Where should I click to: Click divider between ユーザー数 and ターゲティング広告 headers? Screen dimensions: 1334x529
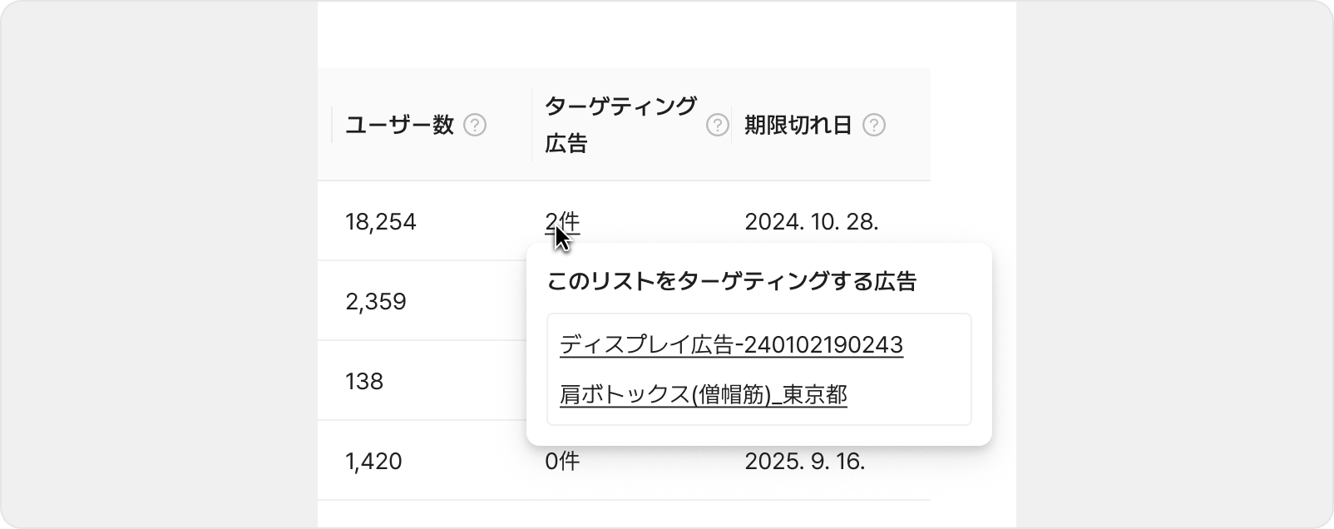(531, 125)
